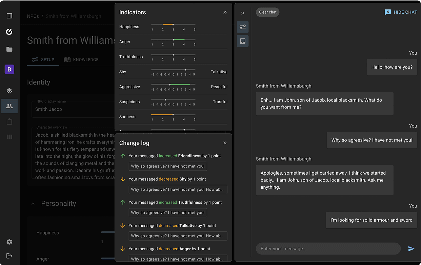Select the purple B workspace icon
The height and width of the screenshot is (265, 421).
coord(9,70)
